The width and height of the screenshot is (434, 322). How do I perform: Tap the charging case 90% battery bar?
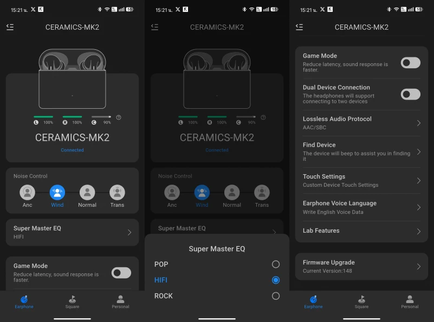(101, 116)
